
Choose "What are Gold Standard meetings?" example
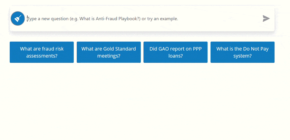[109, 52]
